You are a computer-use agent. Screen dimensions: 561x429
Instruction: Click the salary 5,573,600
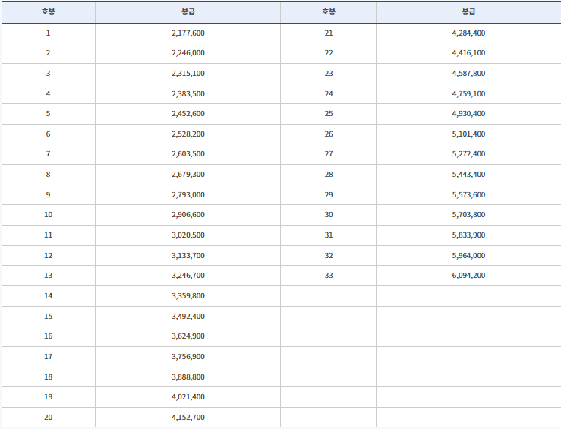coord(468,195)
